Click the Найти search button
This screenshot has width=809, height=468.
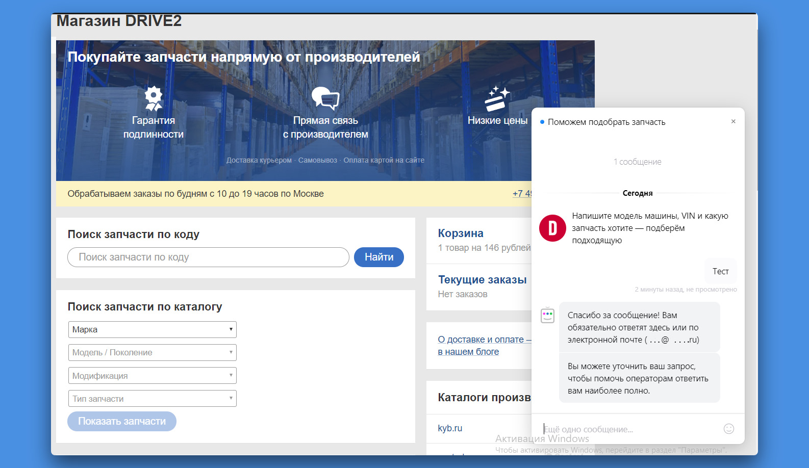point(379,257)
